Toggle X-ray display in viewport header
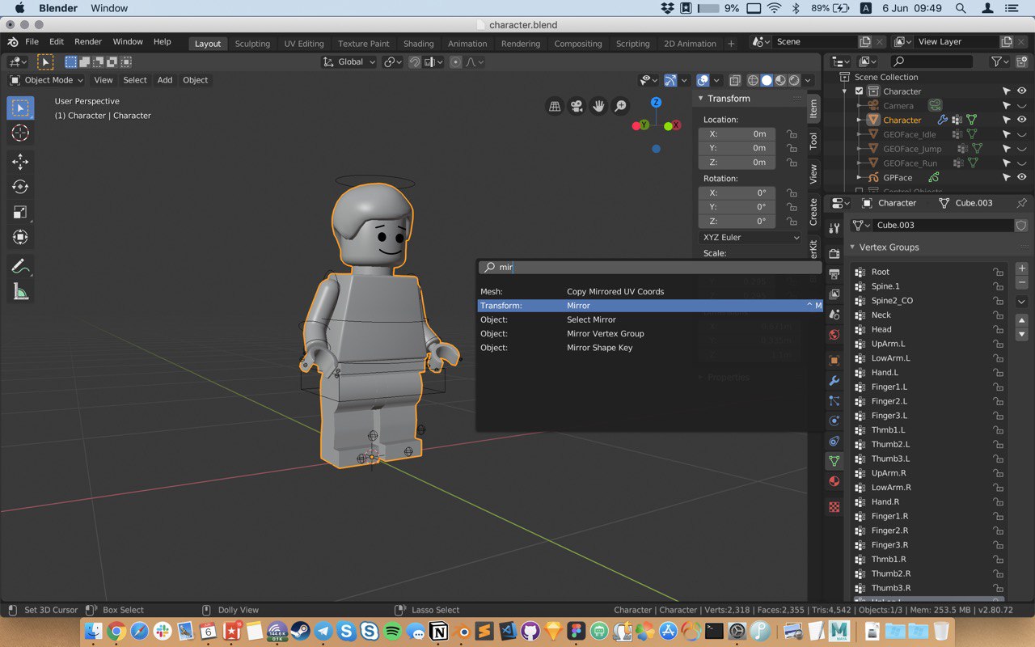This screenshot has height=647, width=1035. 734,80
